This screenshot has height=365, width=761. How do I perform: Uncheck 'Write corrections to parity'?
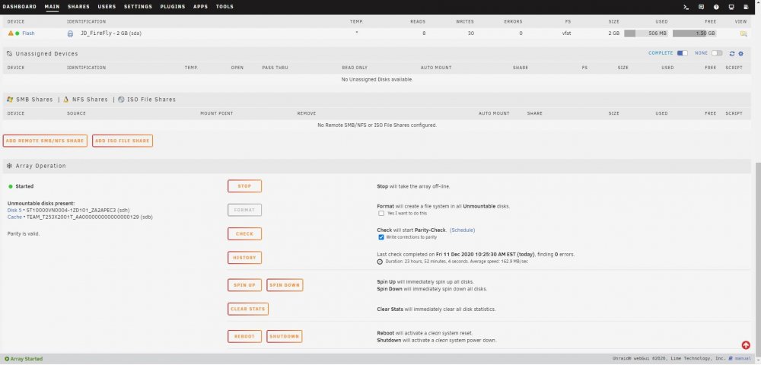[x=381, y=237]
